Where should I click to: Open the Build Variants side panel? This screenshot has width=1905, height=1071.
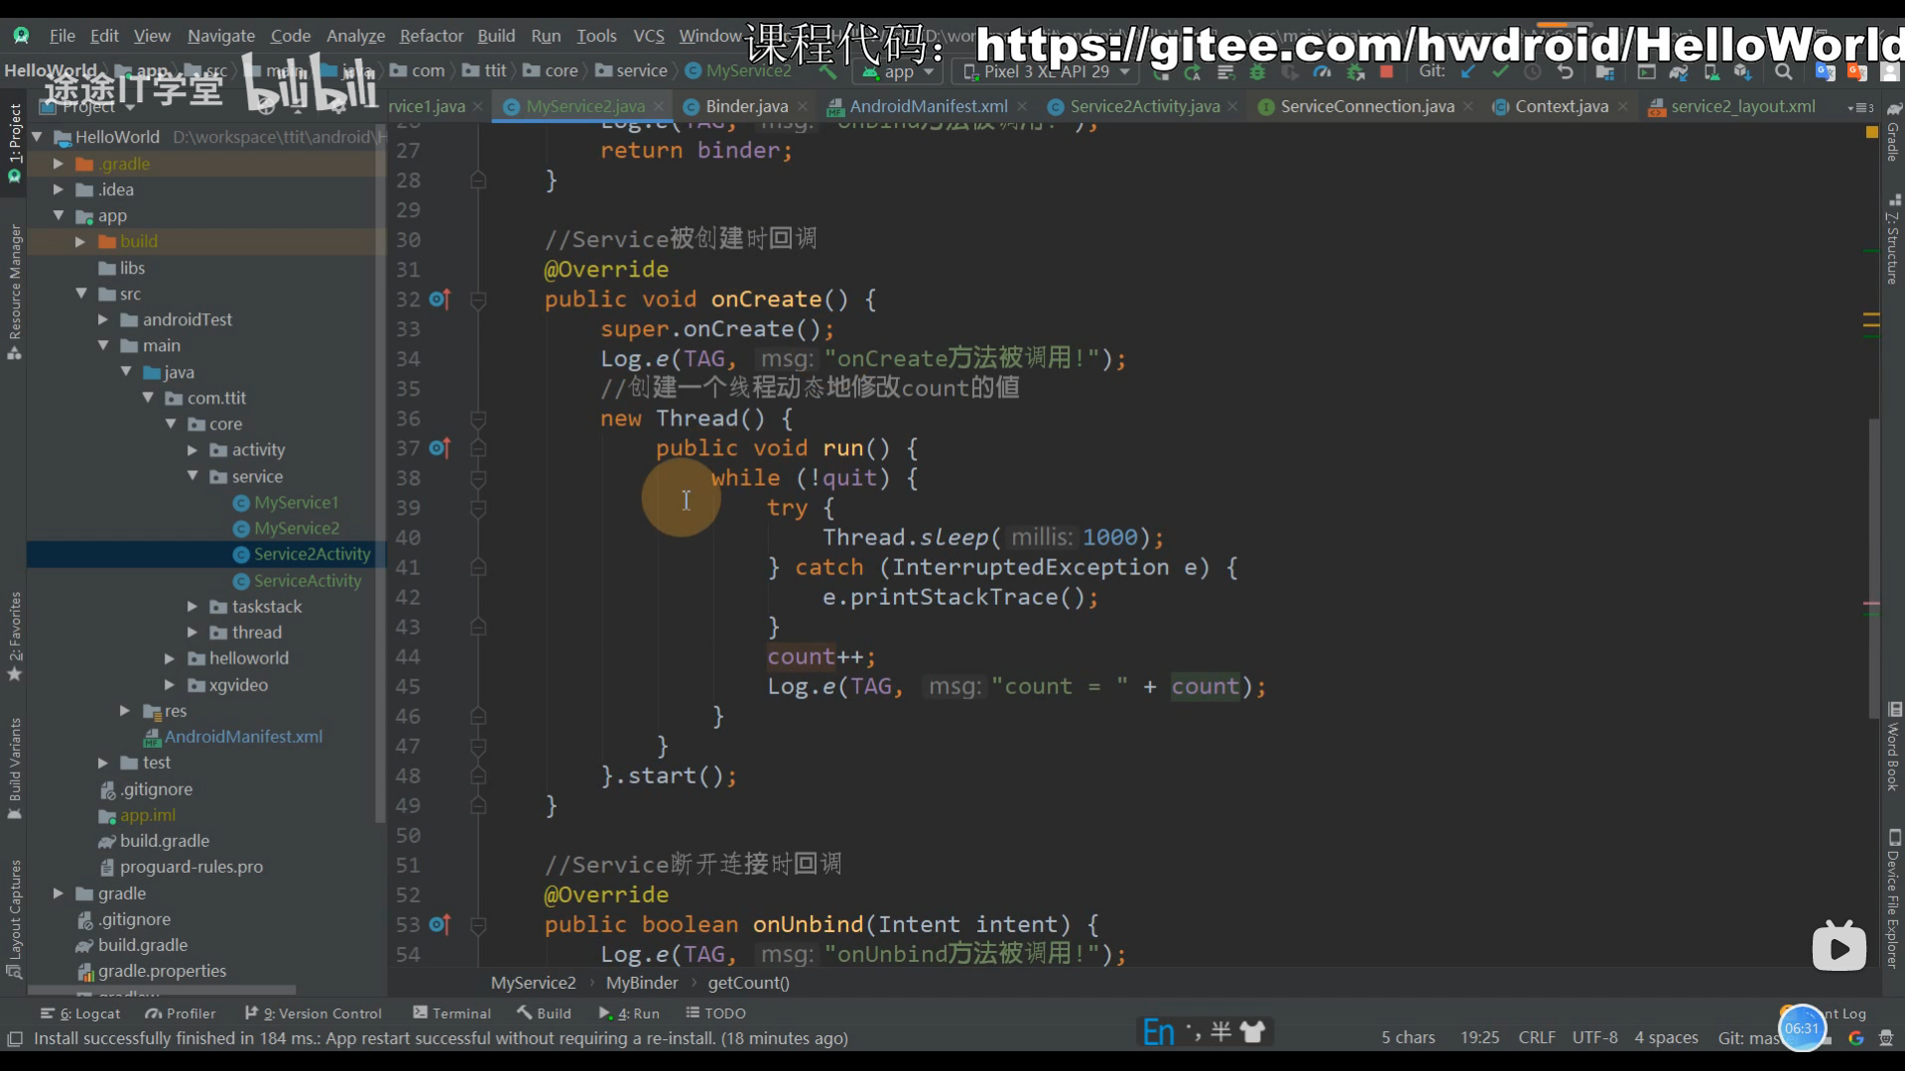tap(14, 769)
